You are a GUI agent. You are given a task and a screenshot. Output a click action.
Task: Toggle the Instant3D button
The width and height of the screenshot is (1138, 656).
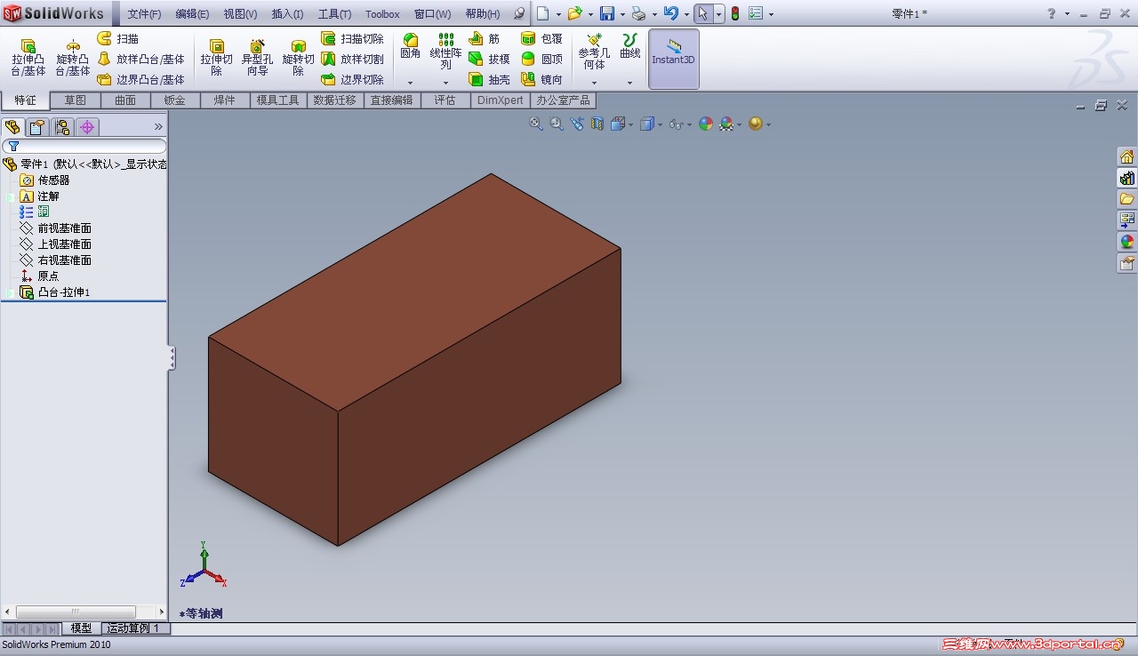tap(674, 59)
